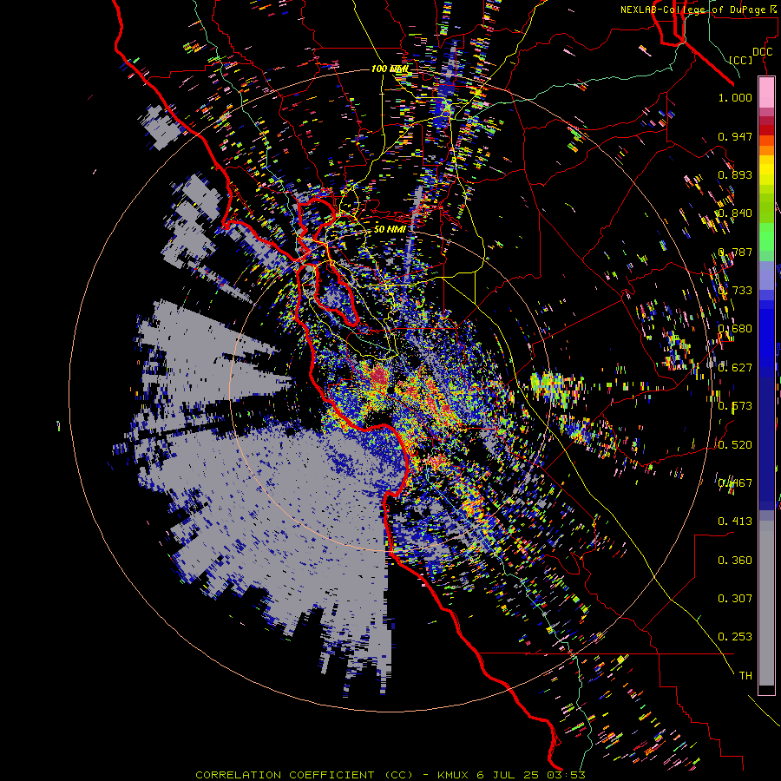Click the 0.573 scale value

pos(735,406)
